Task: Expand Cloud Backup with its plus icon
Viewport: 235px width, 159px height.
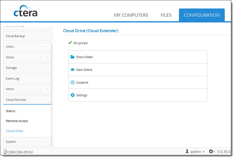Action: [x=48, y=36]
